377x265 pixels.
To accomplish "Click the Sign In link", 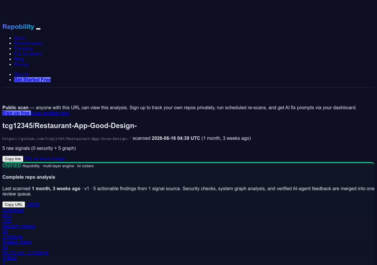I will click(22, 74).
